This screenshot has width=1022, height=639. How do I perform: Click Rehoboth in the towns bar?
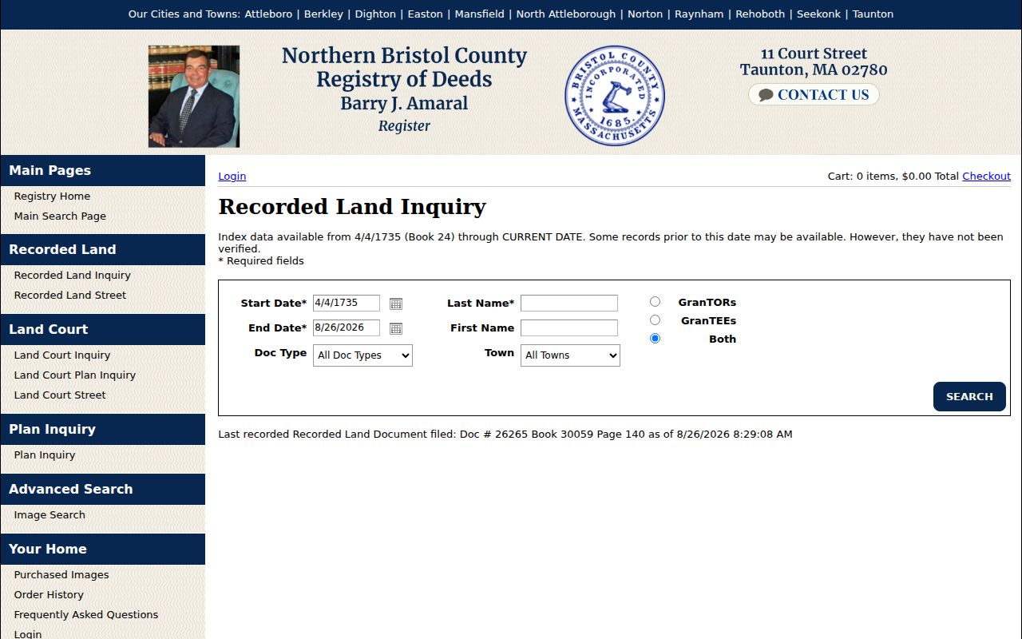[760, 14]
